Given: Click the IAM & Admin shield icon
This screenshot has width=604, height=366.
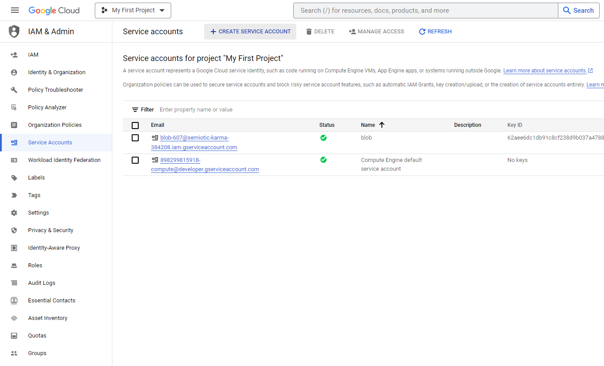Looking at the screenshot, I should point(14,32).
